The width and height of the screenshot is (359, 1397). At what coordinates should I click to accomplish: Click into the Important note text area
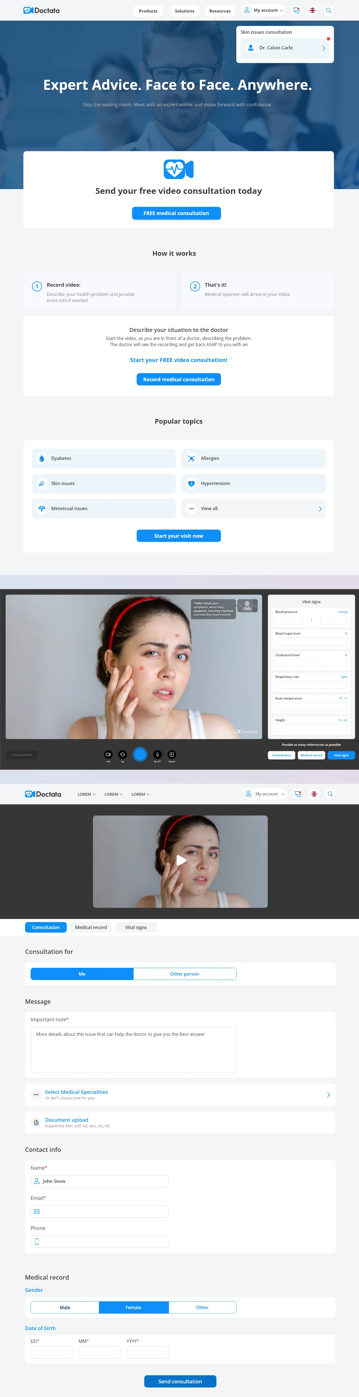point(133,1049)
